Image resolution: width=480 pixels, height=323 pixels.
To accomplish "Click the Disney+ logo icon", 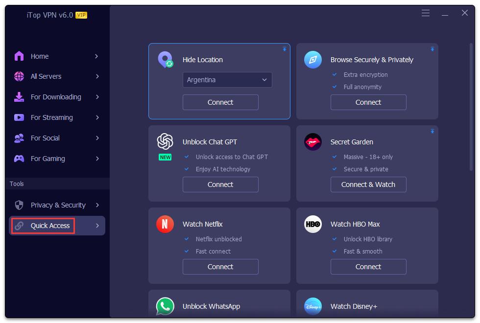I will click(x=313, y=306).
